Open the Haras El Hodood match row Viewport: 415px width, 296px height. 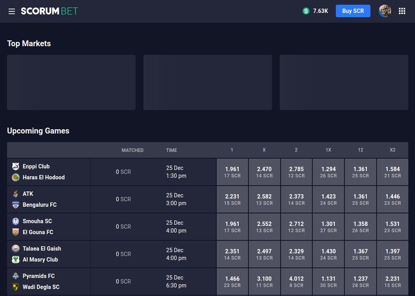[112, 172]
